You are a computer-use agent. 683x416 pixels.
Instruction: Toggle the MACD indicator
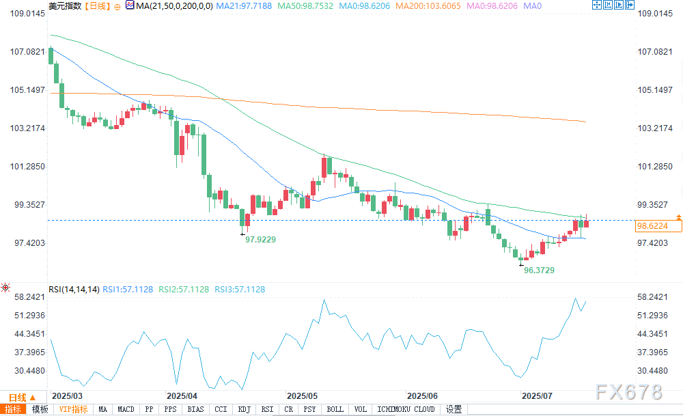126,409
